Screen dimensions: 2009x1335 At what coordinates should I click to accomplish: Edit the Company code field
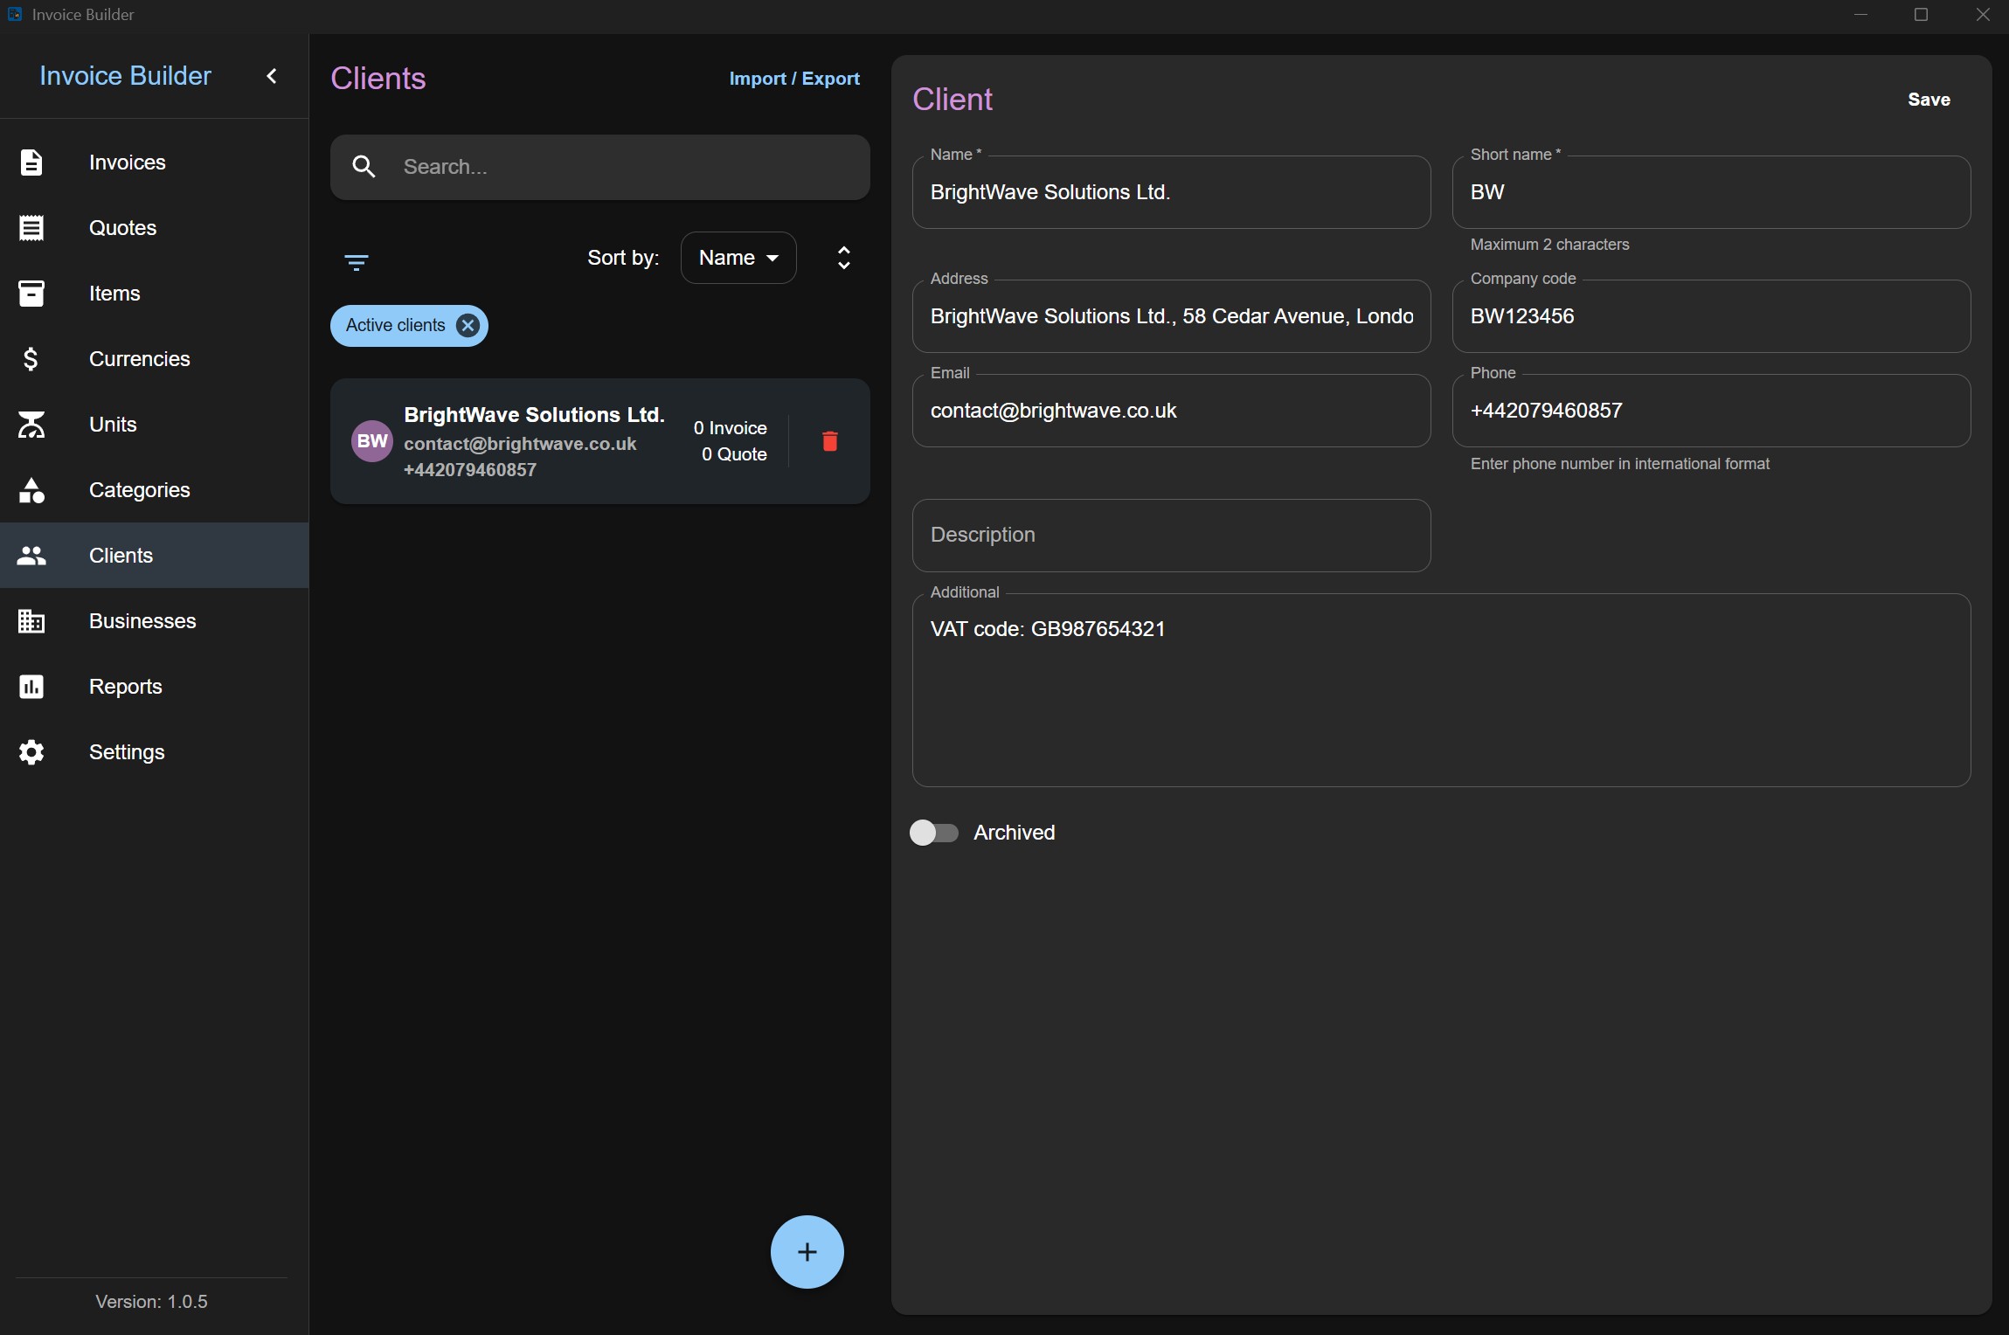click(x=1711, y=316)
